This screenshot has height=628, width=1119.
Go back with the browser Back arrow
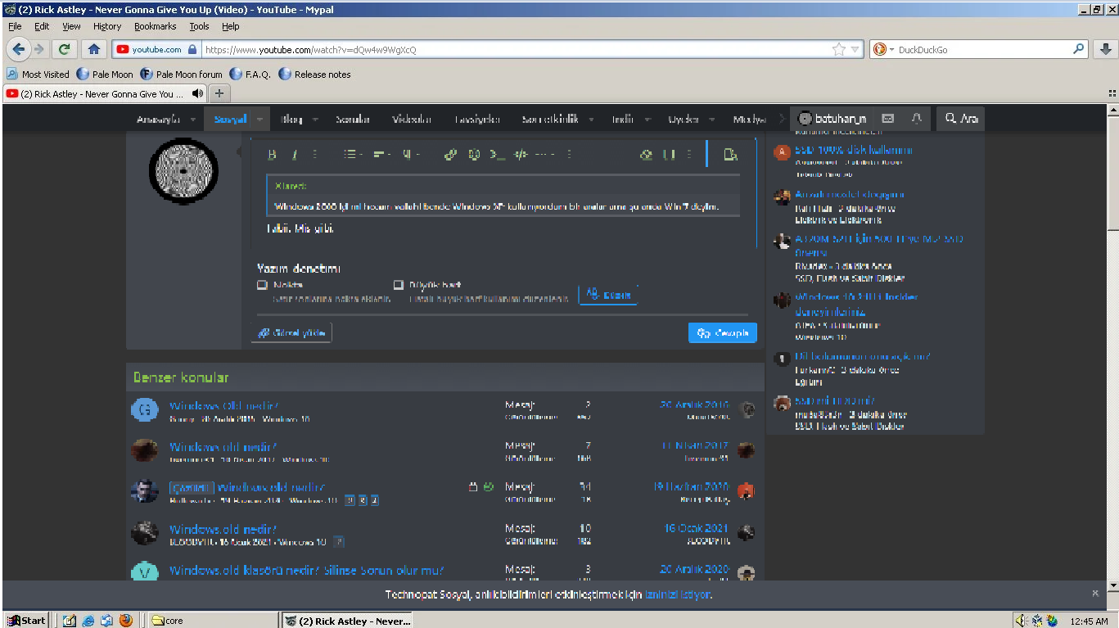coord(18,49)
